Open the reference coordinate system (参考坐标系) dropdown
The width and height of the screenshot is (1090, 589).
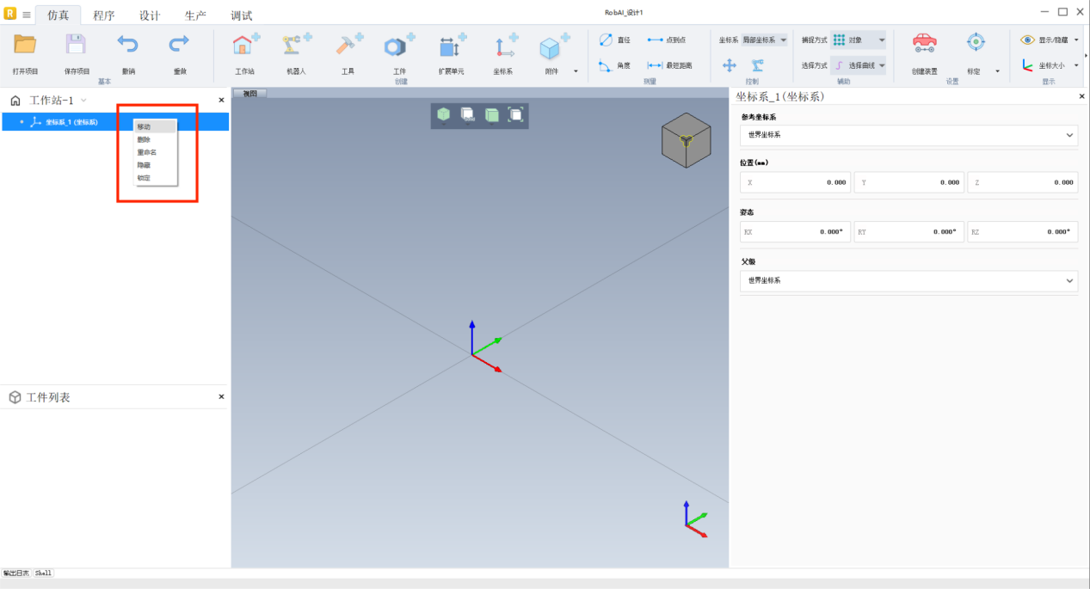tap(908, 135)
